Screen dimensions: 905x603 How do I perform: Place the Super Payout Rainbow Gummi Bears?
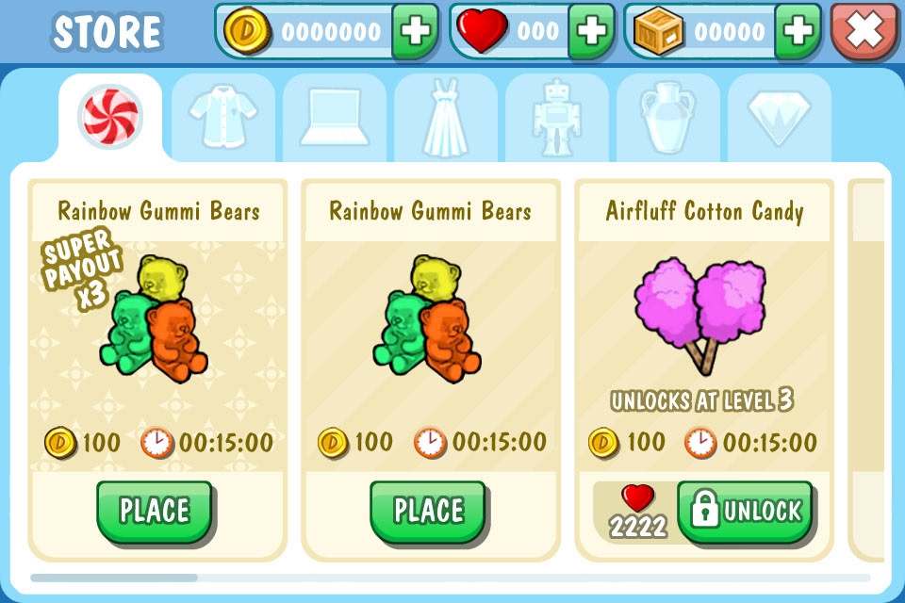pos(156,512)
